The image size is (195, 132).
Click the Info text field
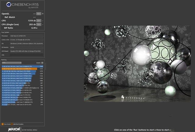click(x=27, y=55)
